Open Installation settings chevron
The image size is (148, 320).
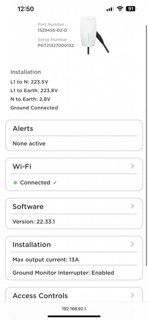(132, 244)
